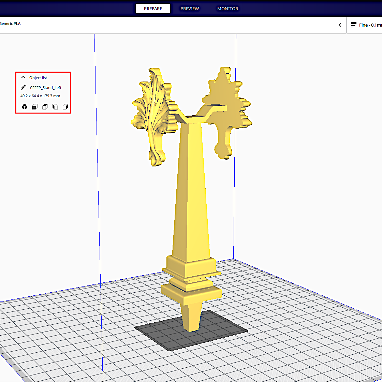The width and height of the screenshot is (382, 382).
Task: Click the second view cube orientation icon
Action: pyautogui.click(x=35, y=106)
